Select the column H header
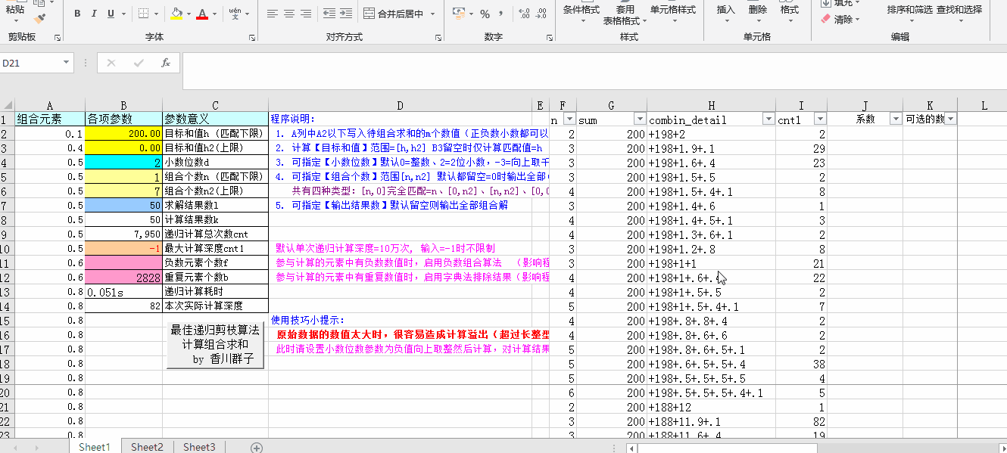This screenshot has width=1007, height=453. (711, 105)
